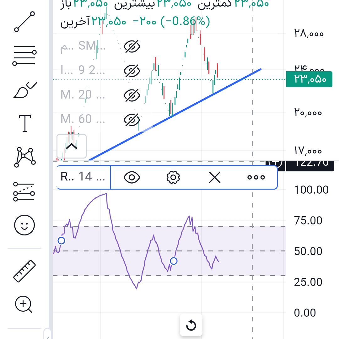The width and height of the screenshot is (339, 339).
Task: Select the Trend Line drawing tool
Action: [x=25, y=22]
